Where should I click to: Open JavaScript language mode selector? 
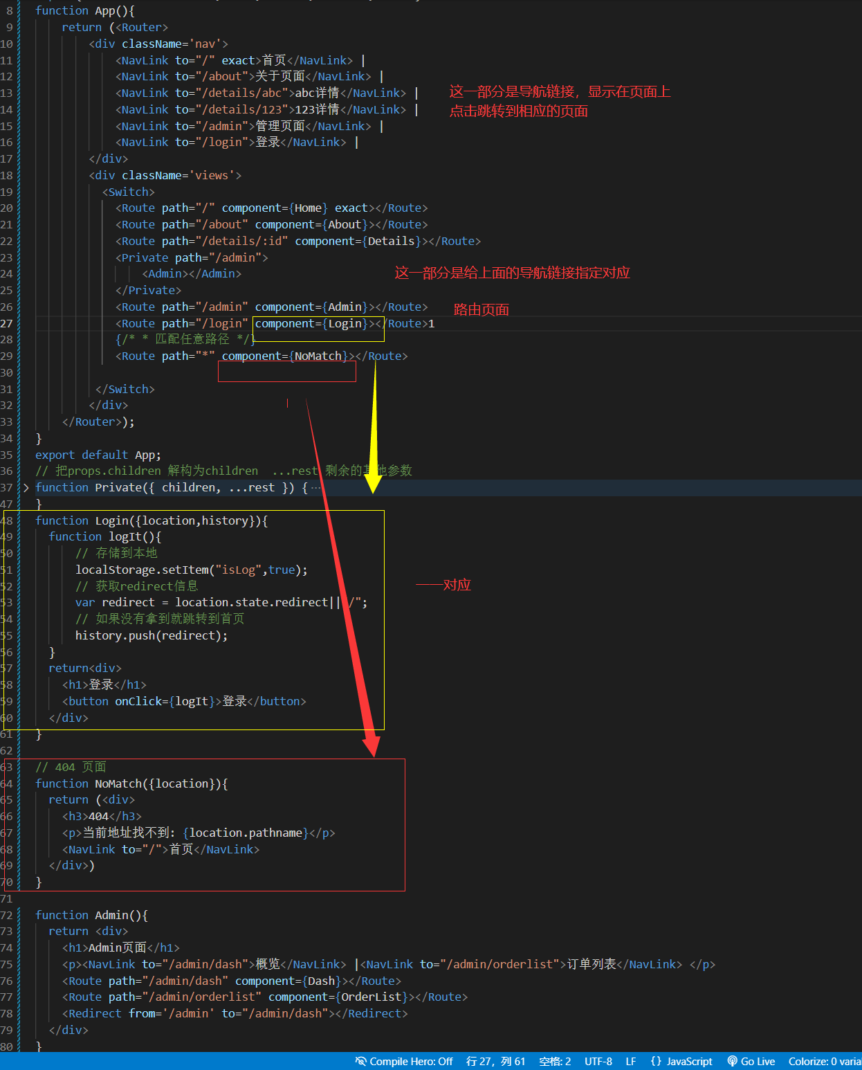[681, 1061]
